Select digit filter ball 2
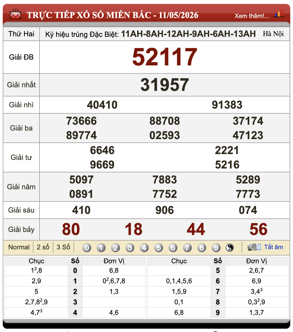 [x=116, y=247]
